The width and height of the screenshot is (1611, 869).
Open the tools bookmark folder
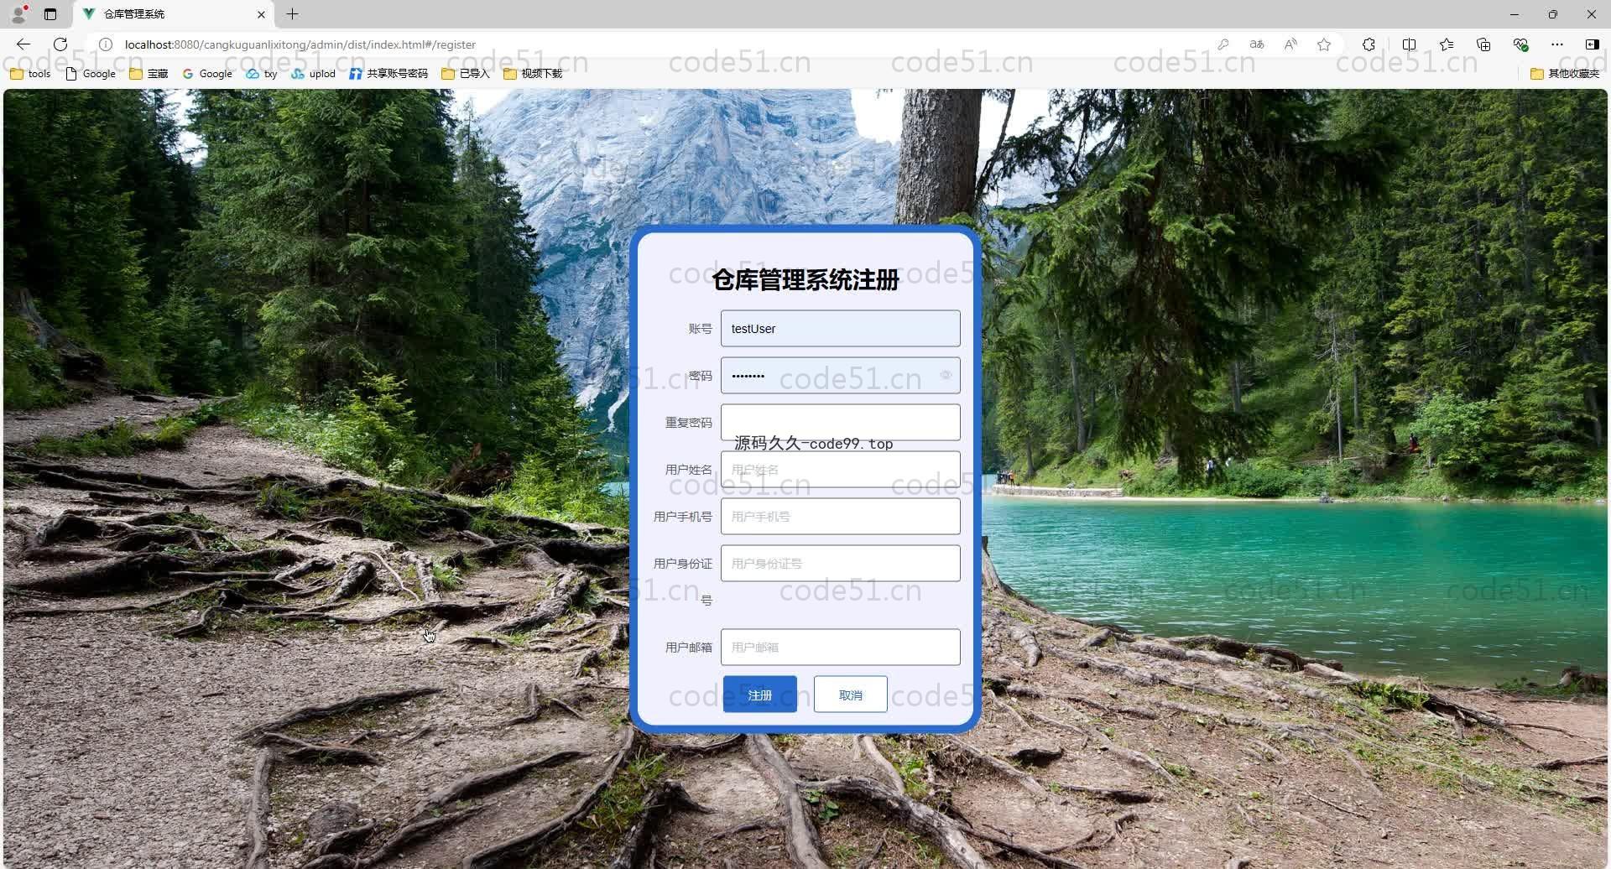coord(30,74)
